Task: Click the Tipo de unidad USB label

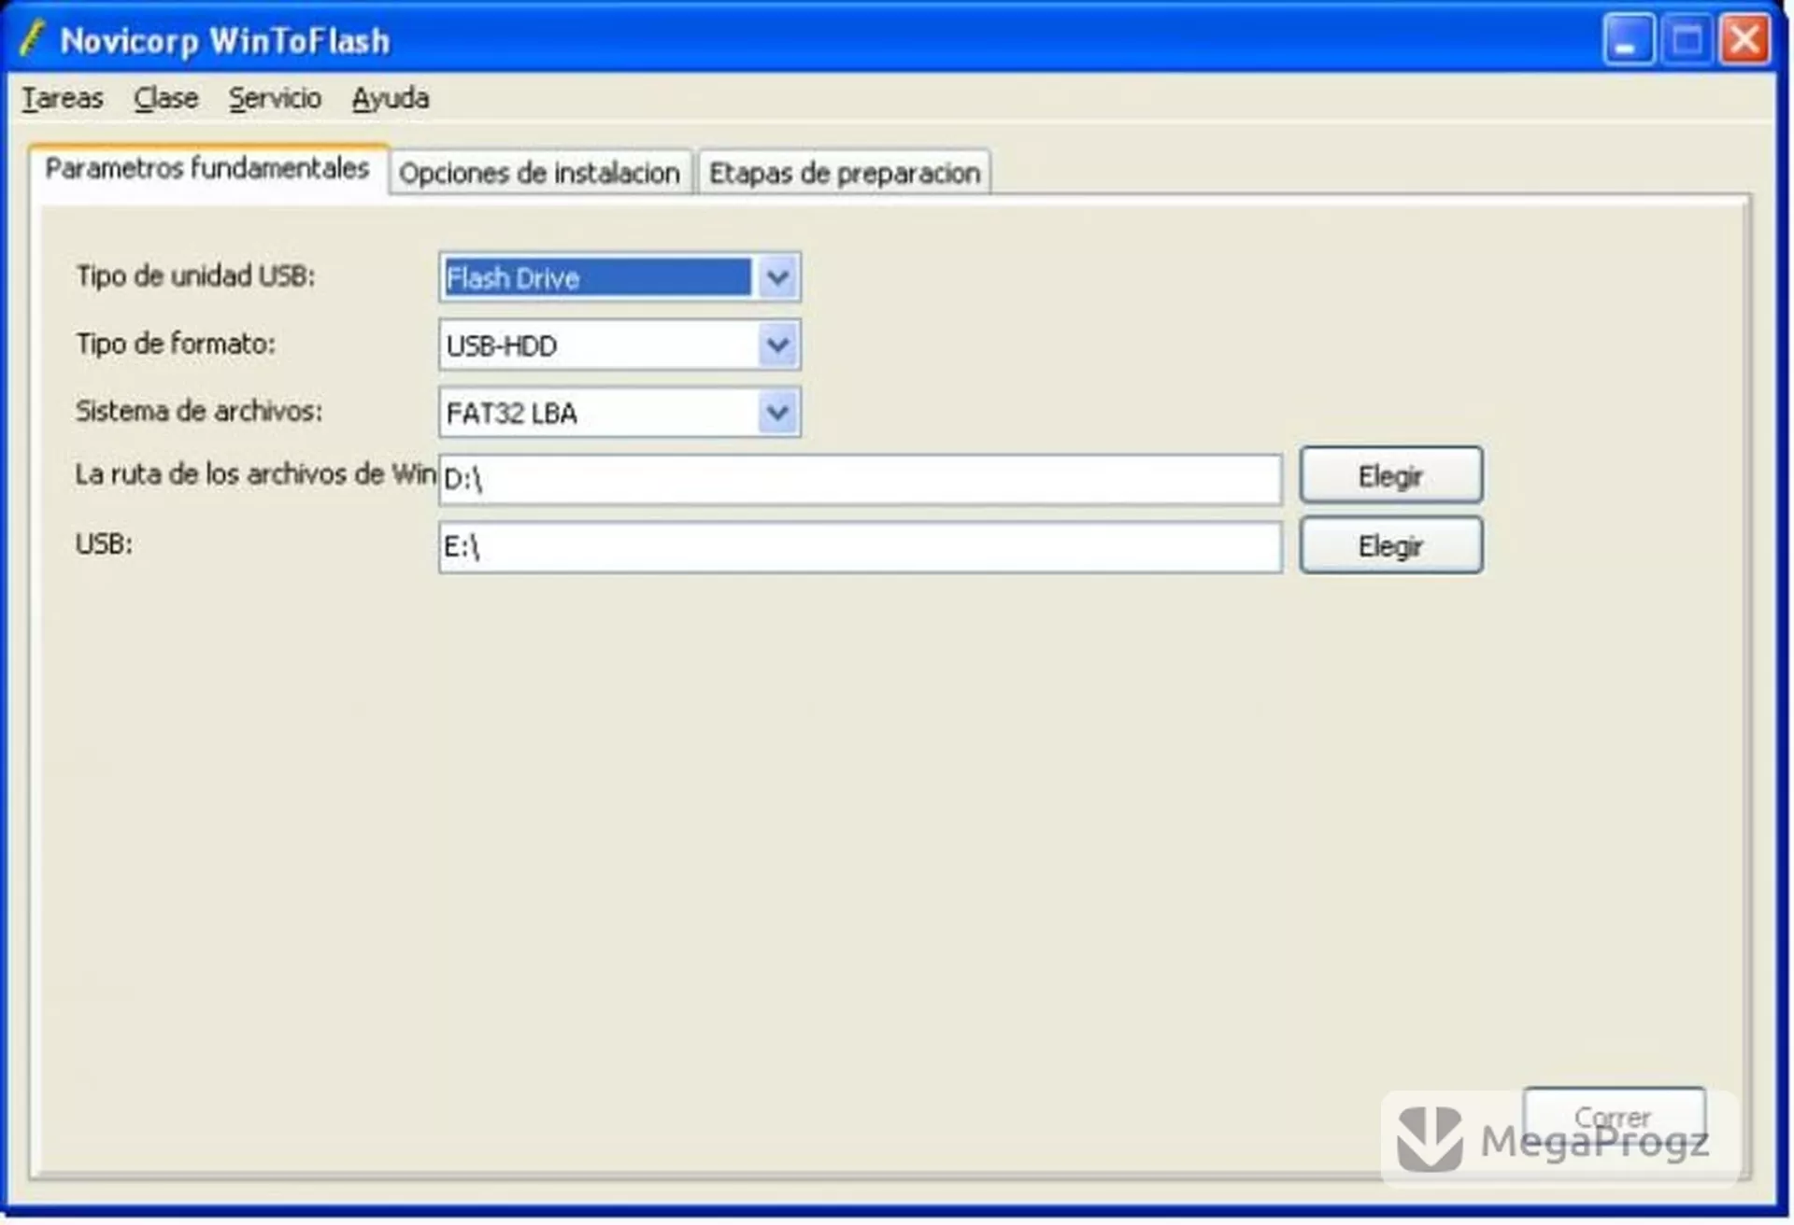Action: [195, 276]
